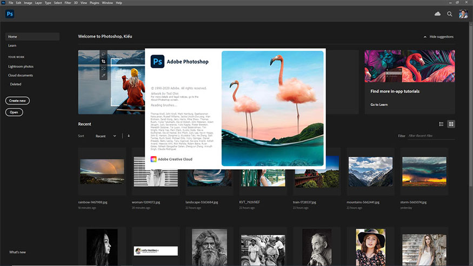
Task: Open the woman in hat portrait thumbnail
Action: [x=370, y=247]
